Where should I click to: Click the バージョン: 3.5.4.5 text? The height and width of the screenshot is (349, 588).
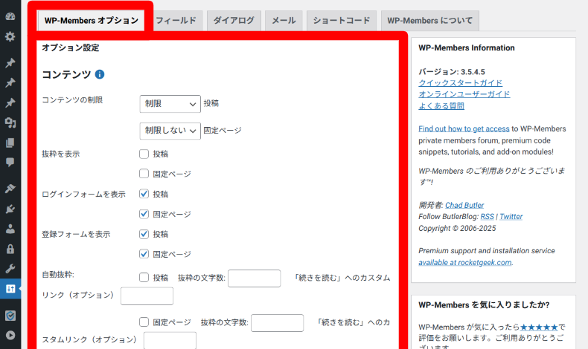coord(452,72)
